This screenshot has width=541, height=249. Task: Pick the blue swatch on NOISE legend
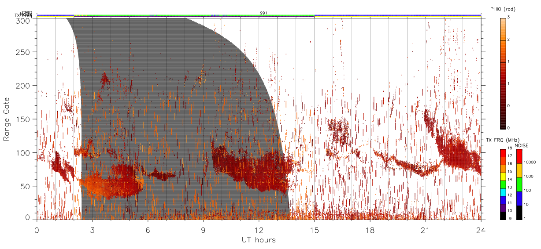pyautogui.click(x=519, y=198)
